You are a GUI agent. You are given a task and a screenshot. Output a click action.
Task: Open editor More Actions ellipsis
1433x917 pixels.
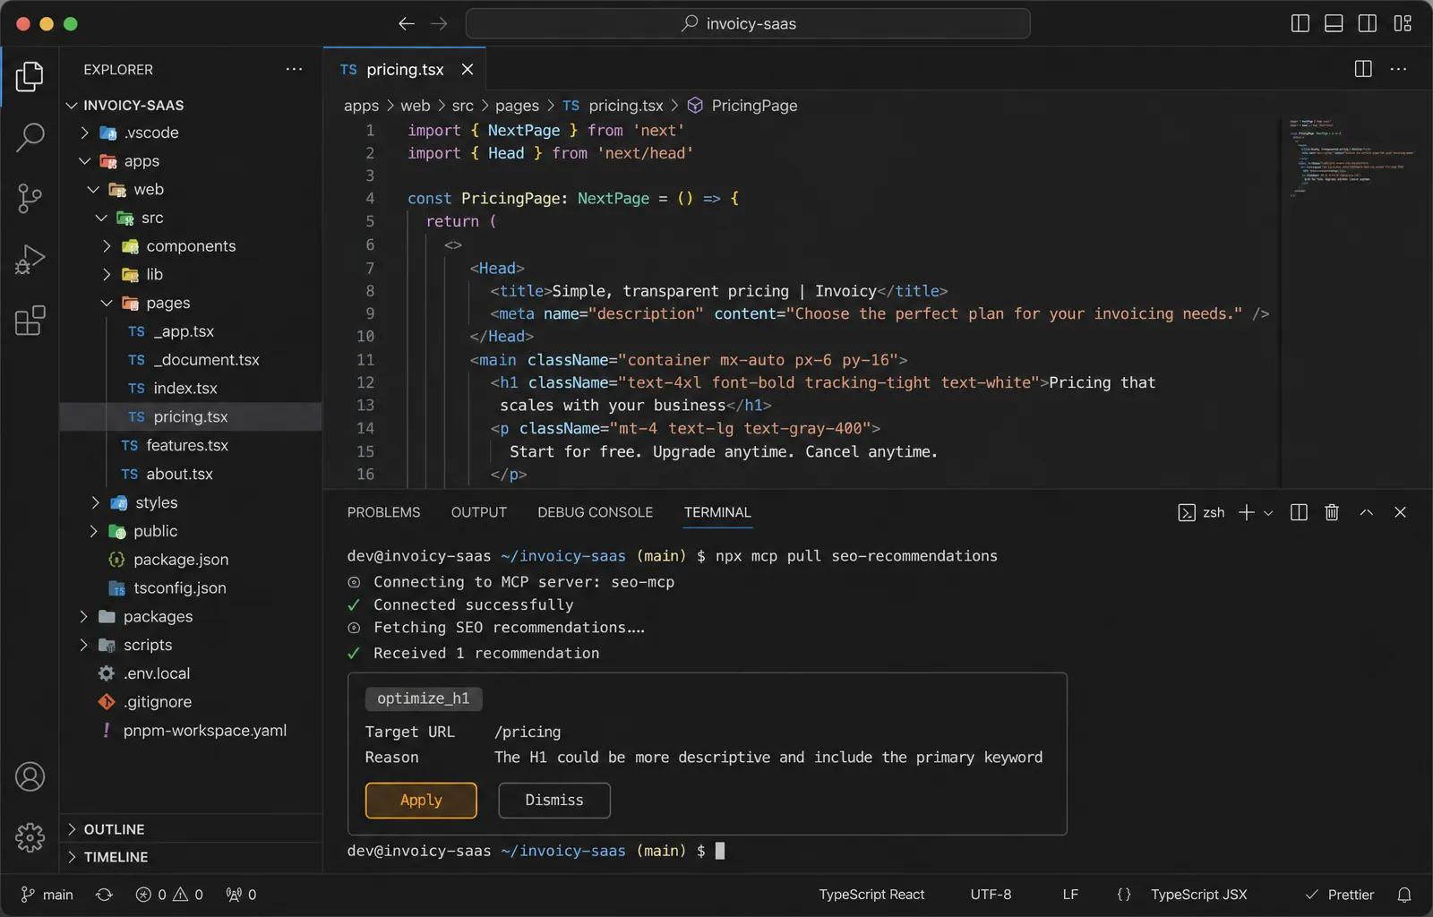tap(1398, 69)
